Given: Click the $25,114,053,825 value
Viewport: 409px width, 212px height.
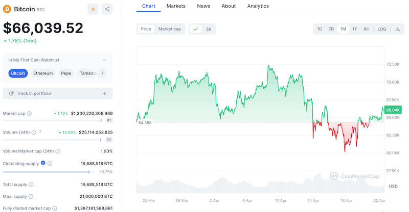Looking at the screenshot, I should pos(96,132).
